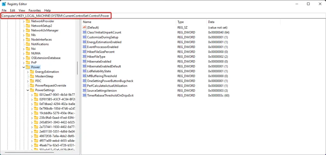Open the Favorites menu

coord(35,10)
